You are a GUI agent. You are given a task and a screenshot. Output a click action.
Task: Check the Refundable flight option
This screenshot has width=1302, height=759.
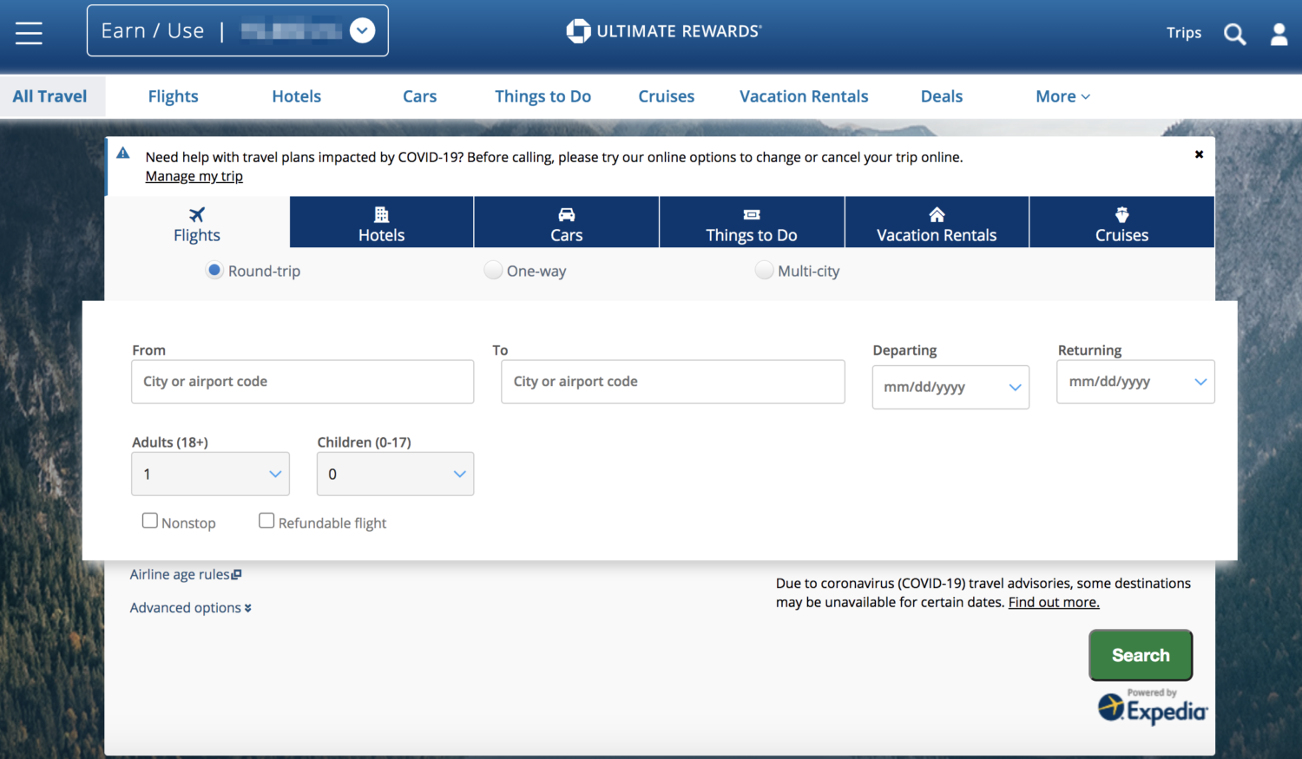tap(266, 520)
